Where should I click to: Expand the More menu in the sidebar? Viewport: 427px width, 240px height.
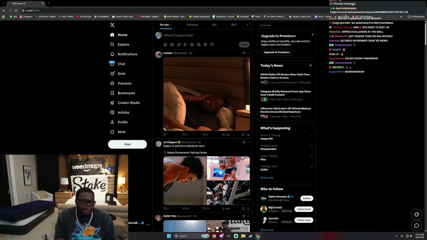(118, 132)
